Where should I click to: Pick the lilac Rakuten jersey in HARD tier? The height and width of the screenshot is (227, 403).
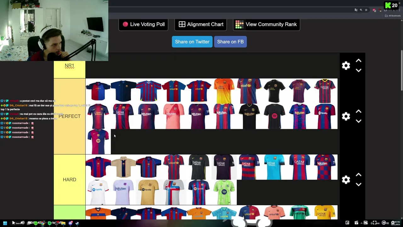[123, 192]
